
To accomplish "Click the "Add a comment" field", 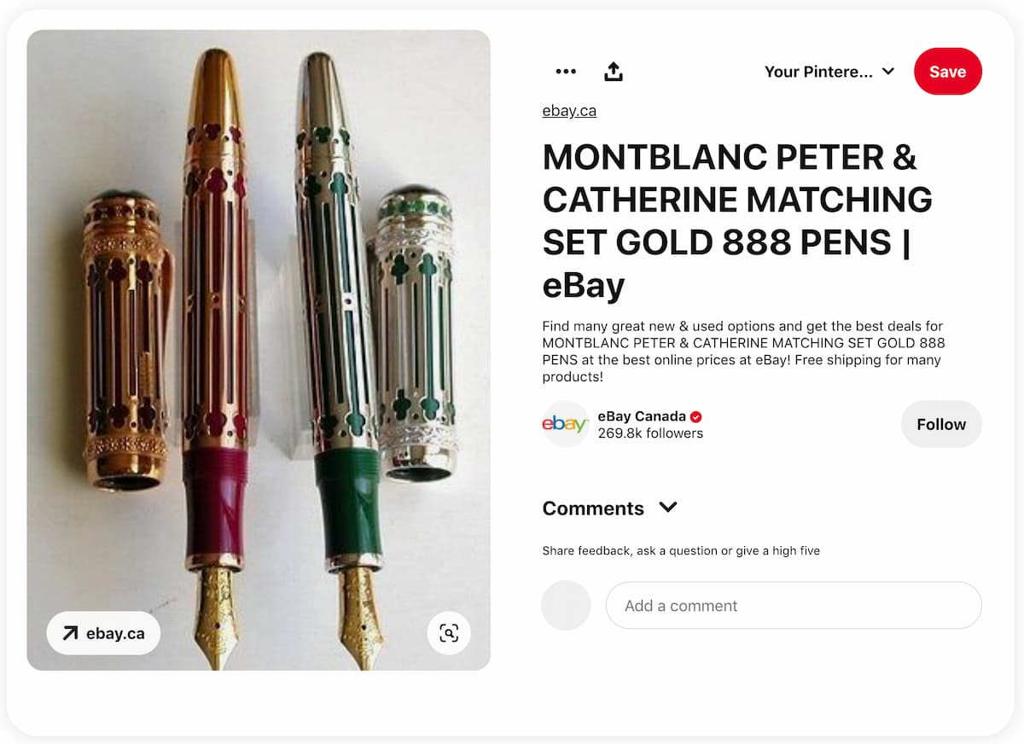I will 794,606.
